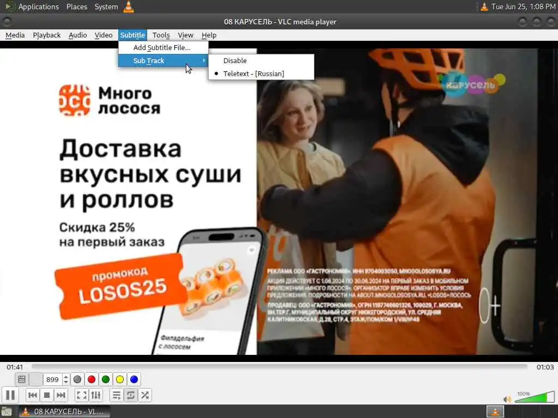The width and height of the screenshot is (558, 418).
Task: Open the Playback menu
Action: point(47,35)
